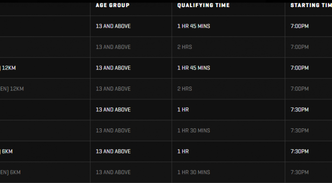The width and height of the screenshot is (332, 183).
Task: Click 1 HR 30 MINS in the EN] 6KM row
Action: [194, 173]
